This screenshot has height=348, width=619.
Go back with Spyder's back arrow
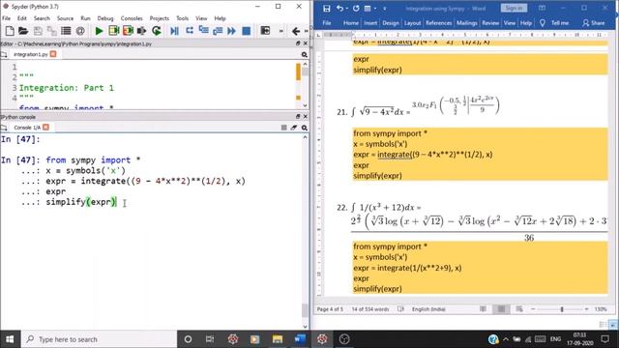(296, 31)
